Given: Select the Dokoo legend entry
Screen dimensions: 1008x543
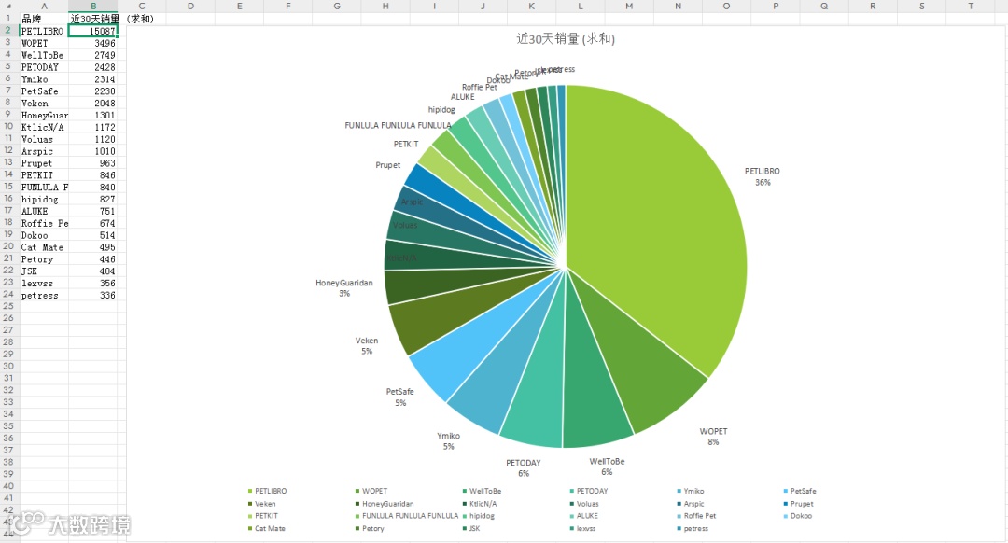Looking at the screenshot, I should coord(798,516).
